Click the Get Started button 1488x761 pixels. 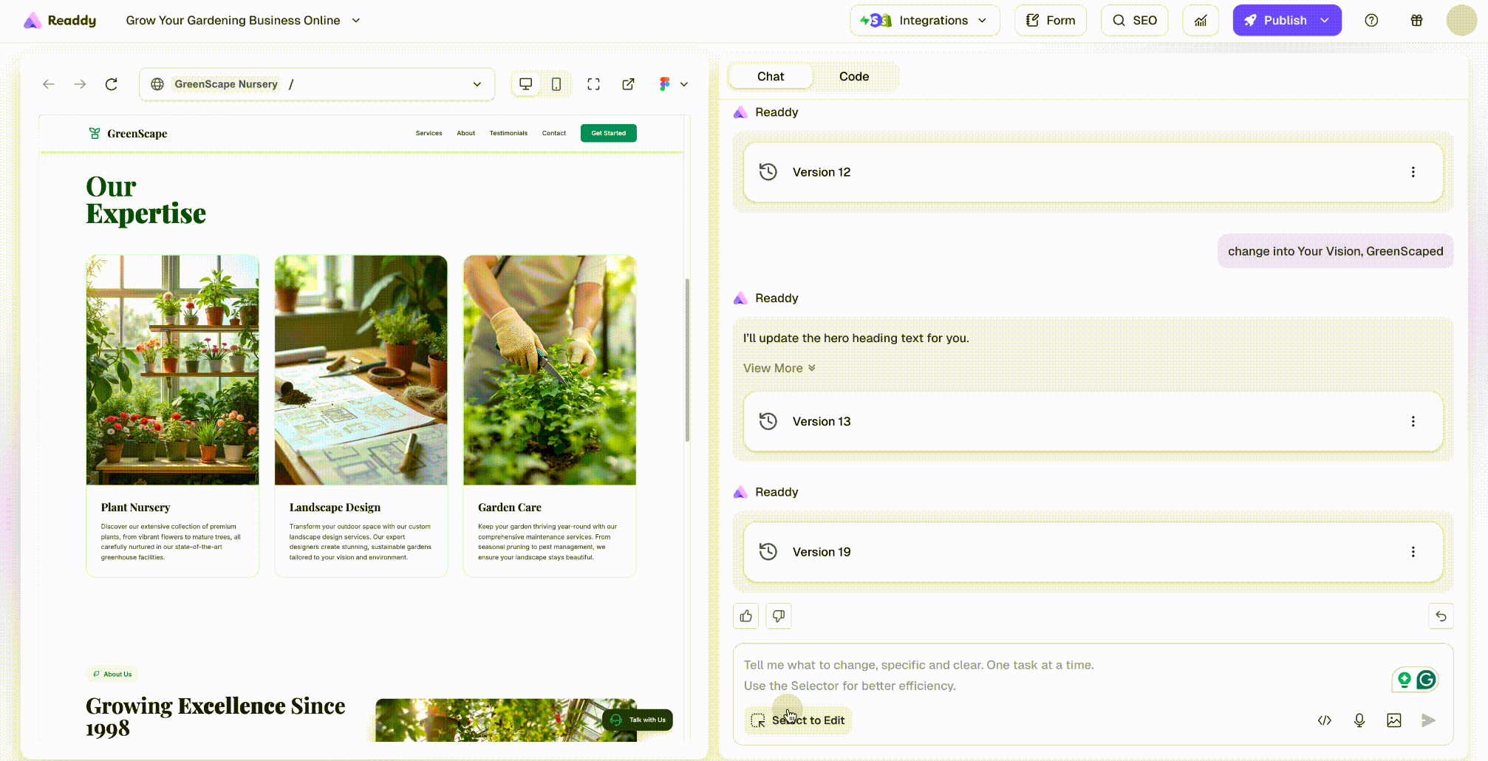point(609,133)
